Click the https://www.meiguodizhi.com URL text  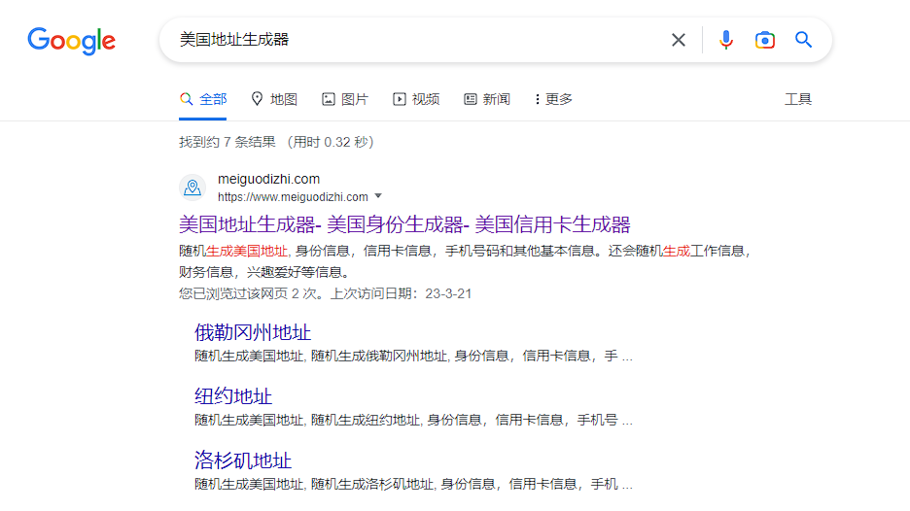[293, 196]
